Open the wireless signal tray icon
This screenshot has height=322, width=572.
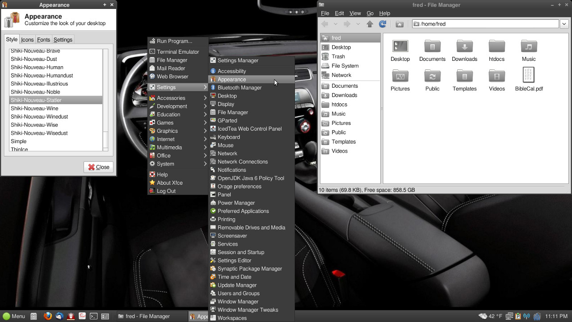pyautogui.click(x=526, y=316)
